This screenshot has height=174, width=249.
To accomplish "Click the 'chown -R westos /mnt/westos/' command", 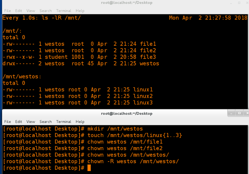I will pyautogui.click(x=133, y=161).
